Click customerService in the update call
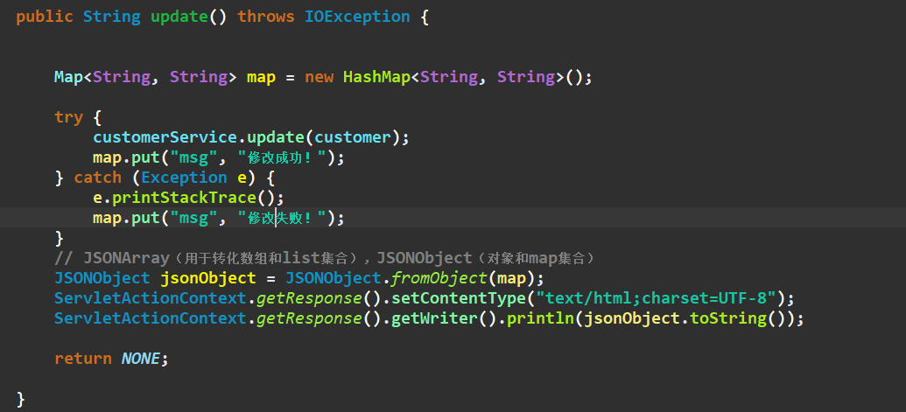The width and height of the screenshot is (906, 412). (165, 137)
